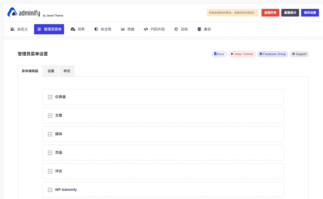
Task: Open the Docs link
Action: 219,54
